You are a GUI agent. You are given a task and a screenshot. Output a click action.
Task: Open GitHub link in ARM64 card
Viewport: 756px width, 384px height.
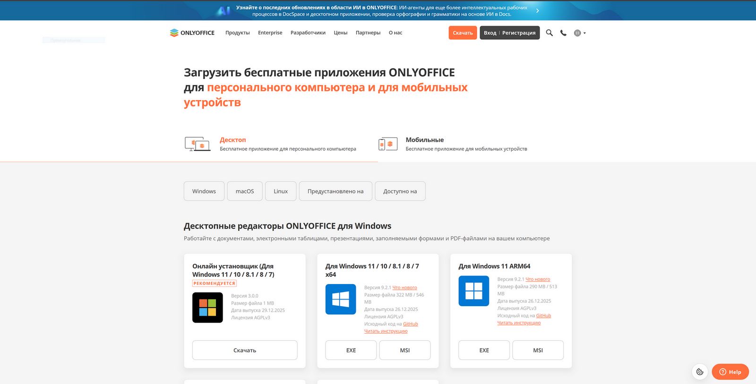[544, 316]
